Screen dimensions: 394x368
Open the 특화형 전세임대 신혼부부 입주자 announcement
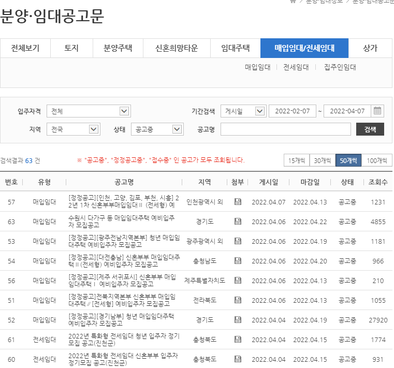pos(123,359)
